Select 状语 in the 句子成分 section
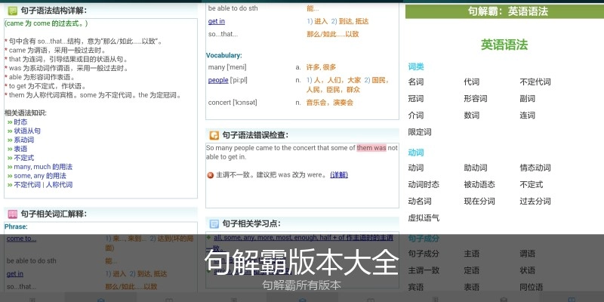The image size is (604, 302). pyautogui.click(x=527, y=270)
